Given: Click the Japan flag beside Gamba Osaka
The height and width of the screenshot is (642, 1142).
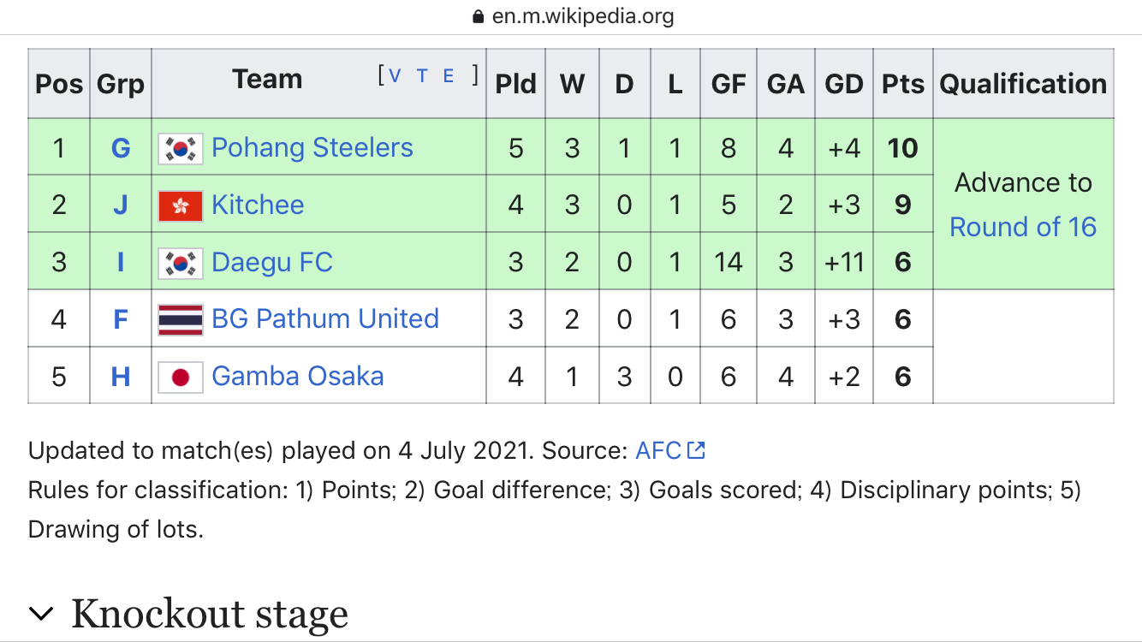Looking at the screenshot, I should point(181,377).
